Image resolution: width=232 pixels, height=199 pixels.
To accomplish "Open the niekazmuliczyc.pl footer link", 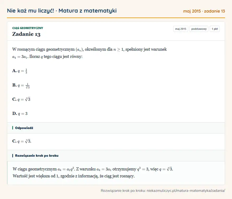I will pos(186,191).
